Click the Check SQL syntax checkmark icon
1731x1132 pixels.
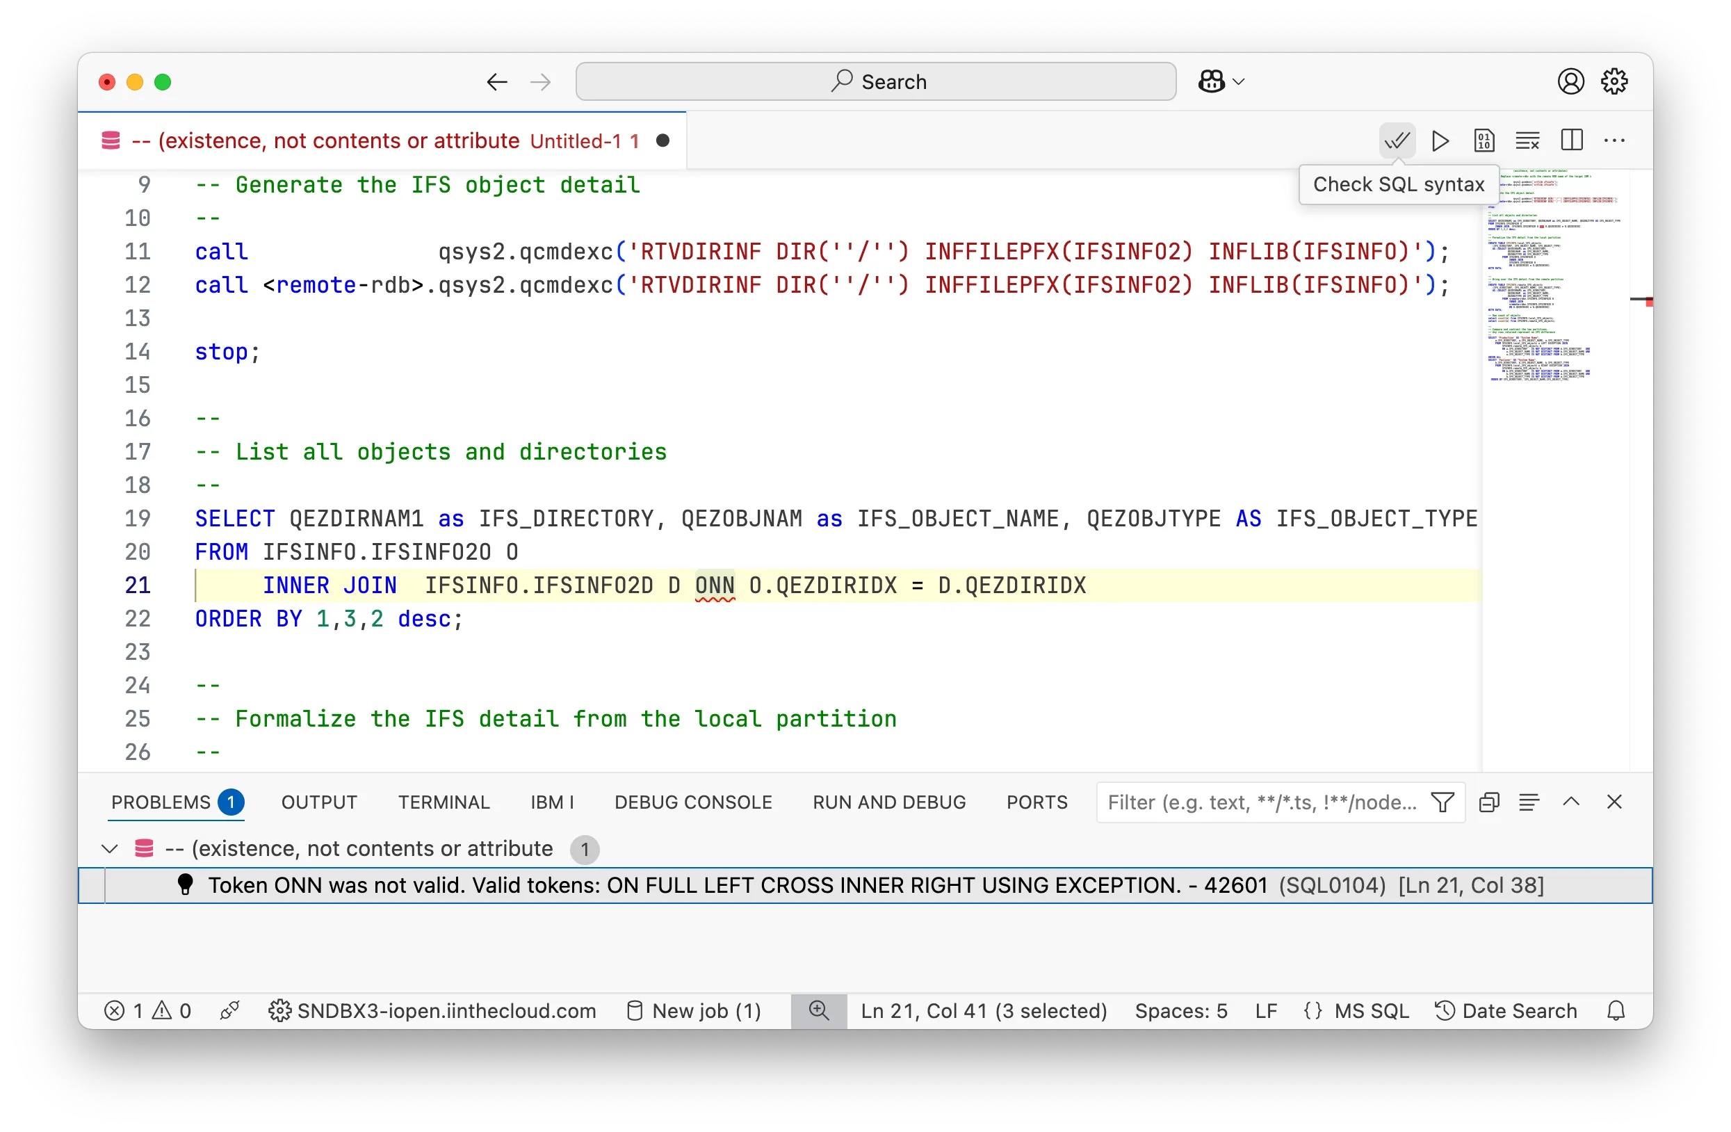1397,140
